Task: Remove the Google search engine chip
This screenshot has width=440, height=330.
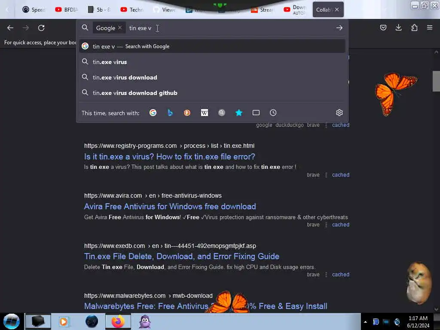Action: coord(120,27)
